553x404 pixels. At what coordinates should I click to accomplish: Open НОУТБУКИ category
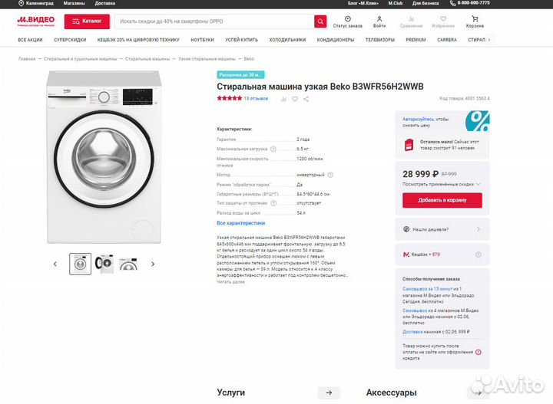[x=202, y=40]
